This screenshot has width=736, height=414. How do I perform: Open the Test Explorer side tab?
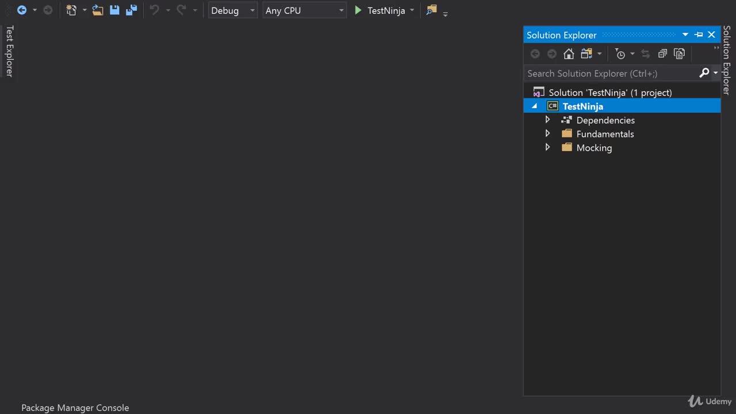click(x=9, y=51)
